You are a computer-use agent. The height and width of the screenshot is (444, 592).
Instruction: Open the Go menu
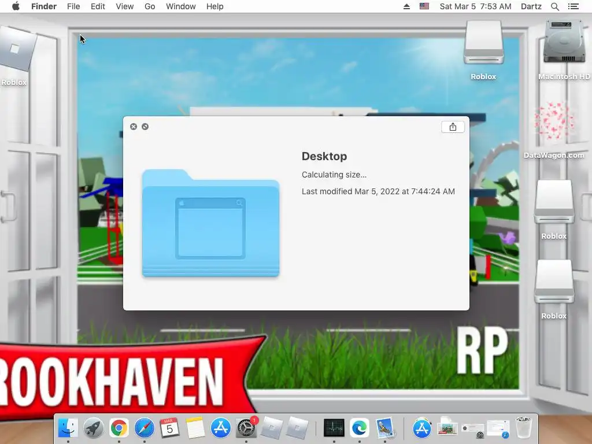coord(150,6)
